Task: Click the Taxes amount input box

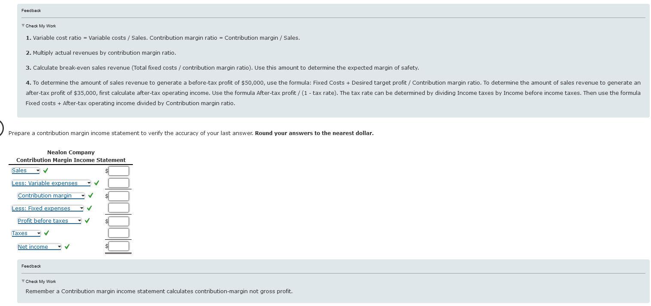Action: pyautogui.click(x=119, y=233)
